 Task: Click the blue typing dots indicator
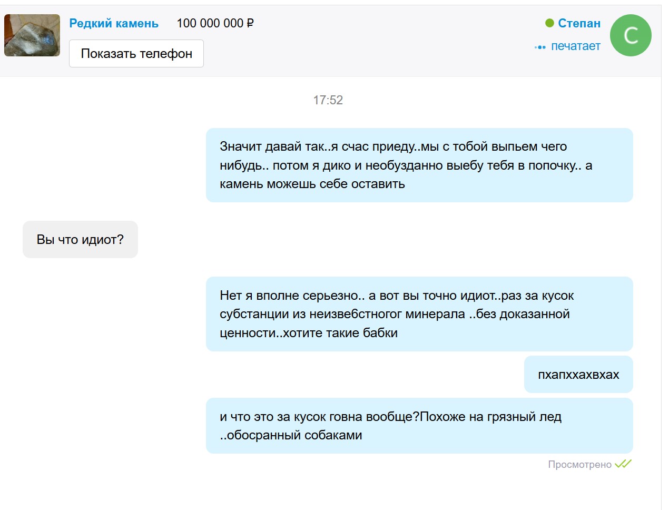point(540,47)
